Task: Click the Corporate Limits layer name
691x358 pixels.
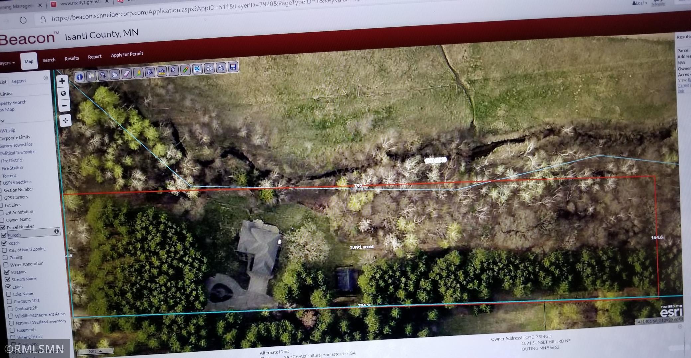Action: coord(15,137)
